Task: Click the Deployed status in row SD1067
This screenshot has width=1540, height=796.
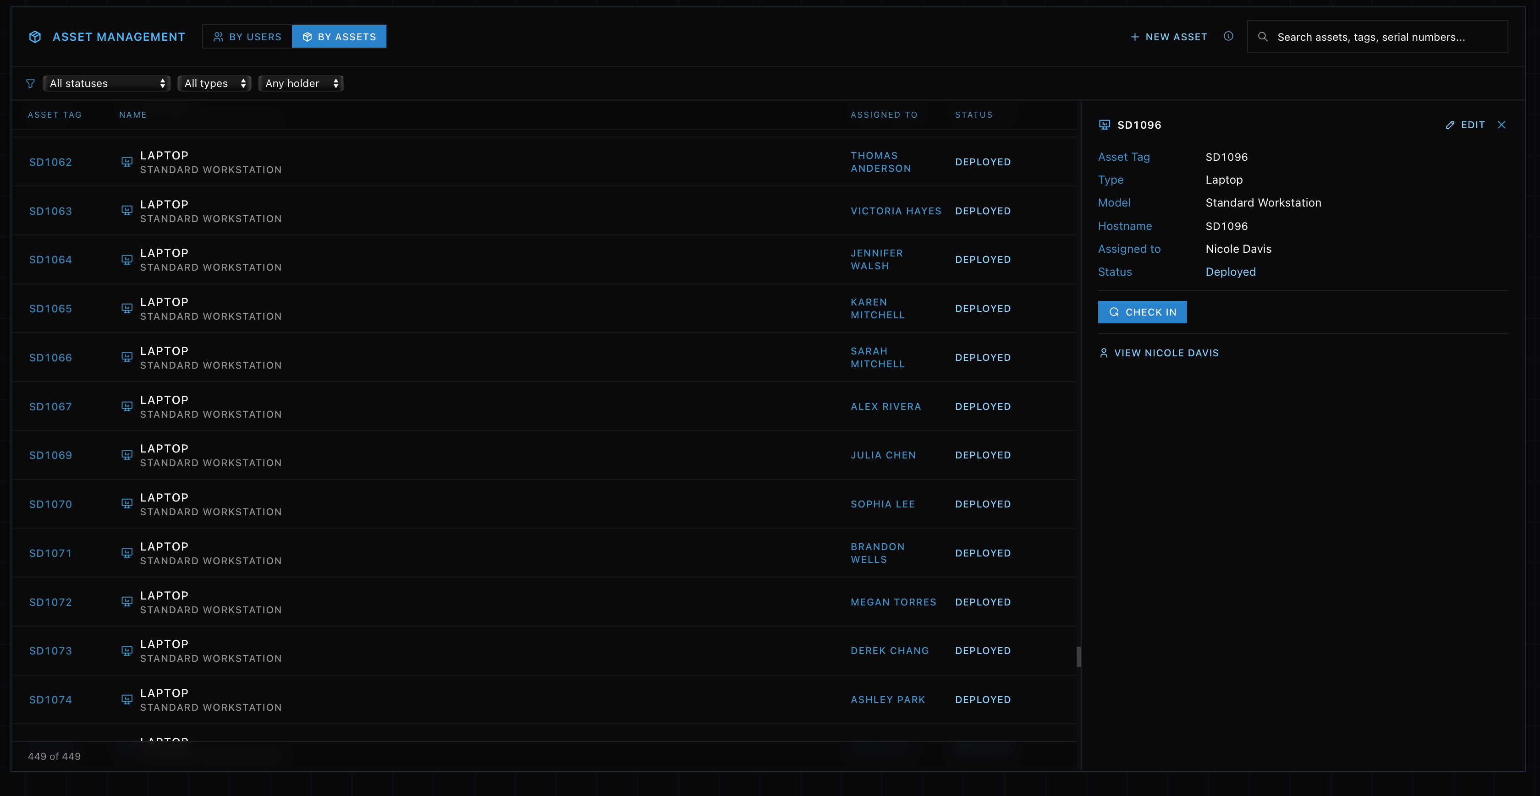Action: [x=983, y=407]
